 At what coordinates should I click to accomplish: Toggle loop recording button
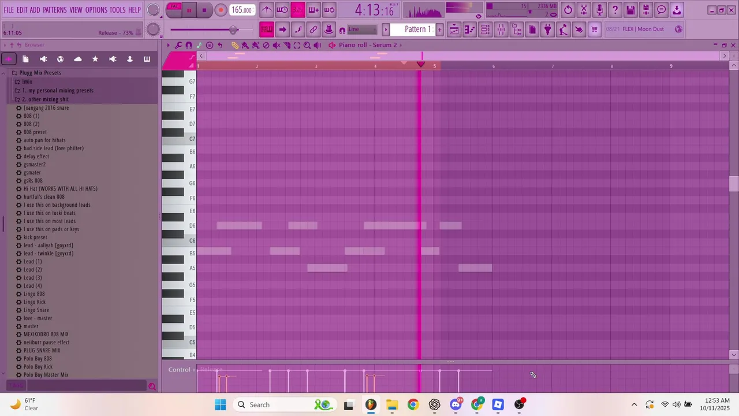329,9
